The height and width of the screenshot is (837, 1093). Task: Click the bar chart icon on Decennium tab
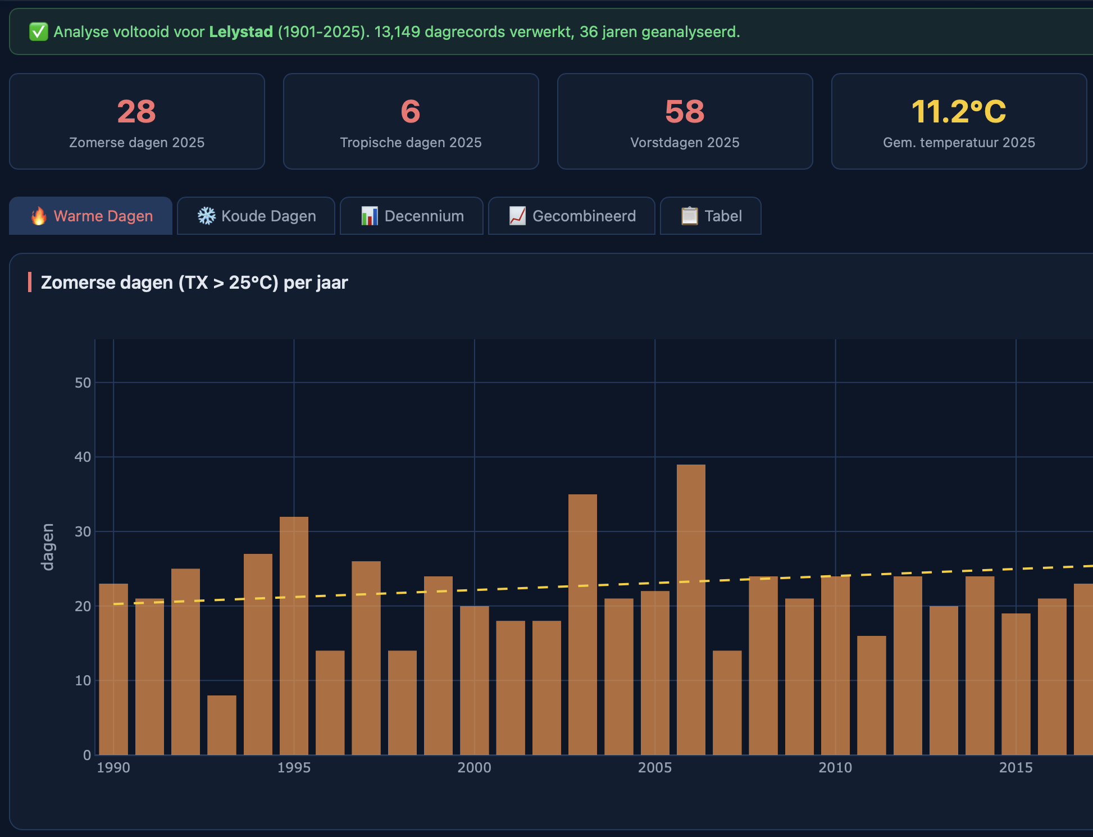[369, 216]
